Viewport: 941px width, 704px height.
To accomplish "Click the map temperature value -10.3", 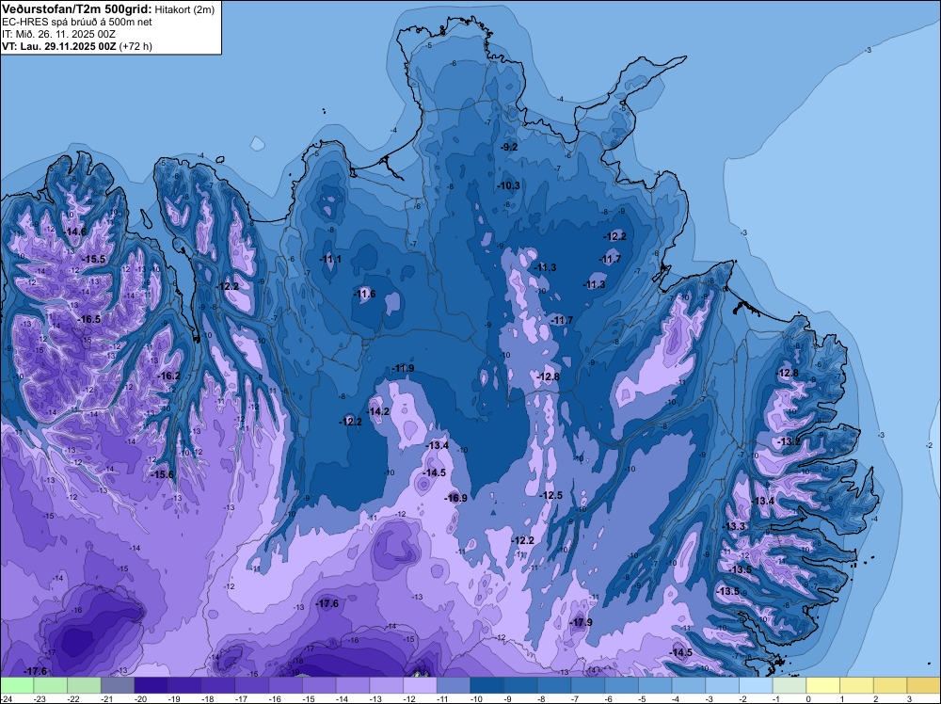I will (x=509, y=186).
